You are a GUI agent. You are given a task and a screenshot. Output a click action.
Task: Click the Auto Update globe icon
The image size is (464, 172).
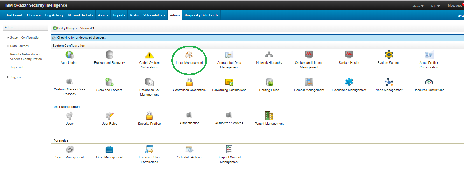click(x=69, y=55)
